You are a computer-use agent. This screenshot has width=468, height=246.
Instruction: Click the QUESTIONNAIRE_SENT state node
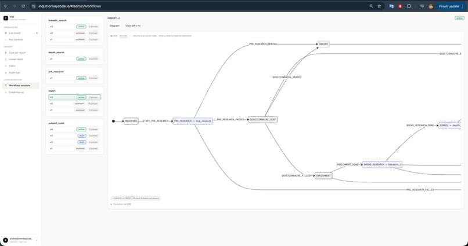tap(263, 120)
